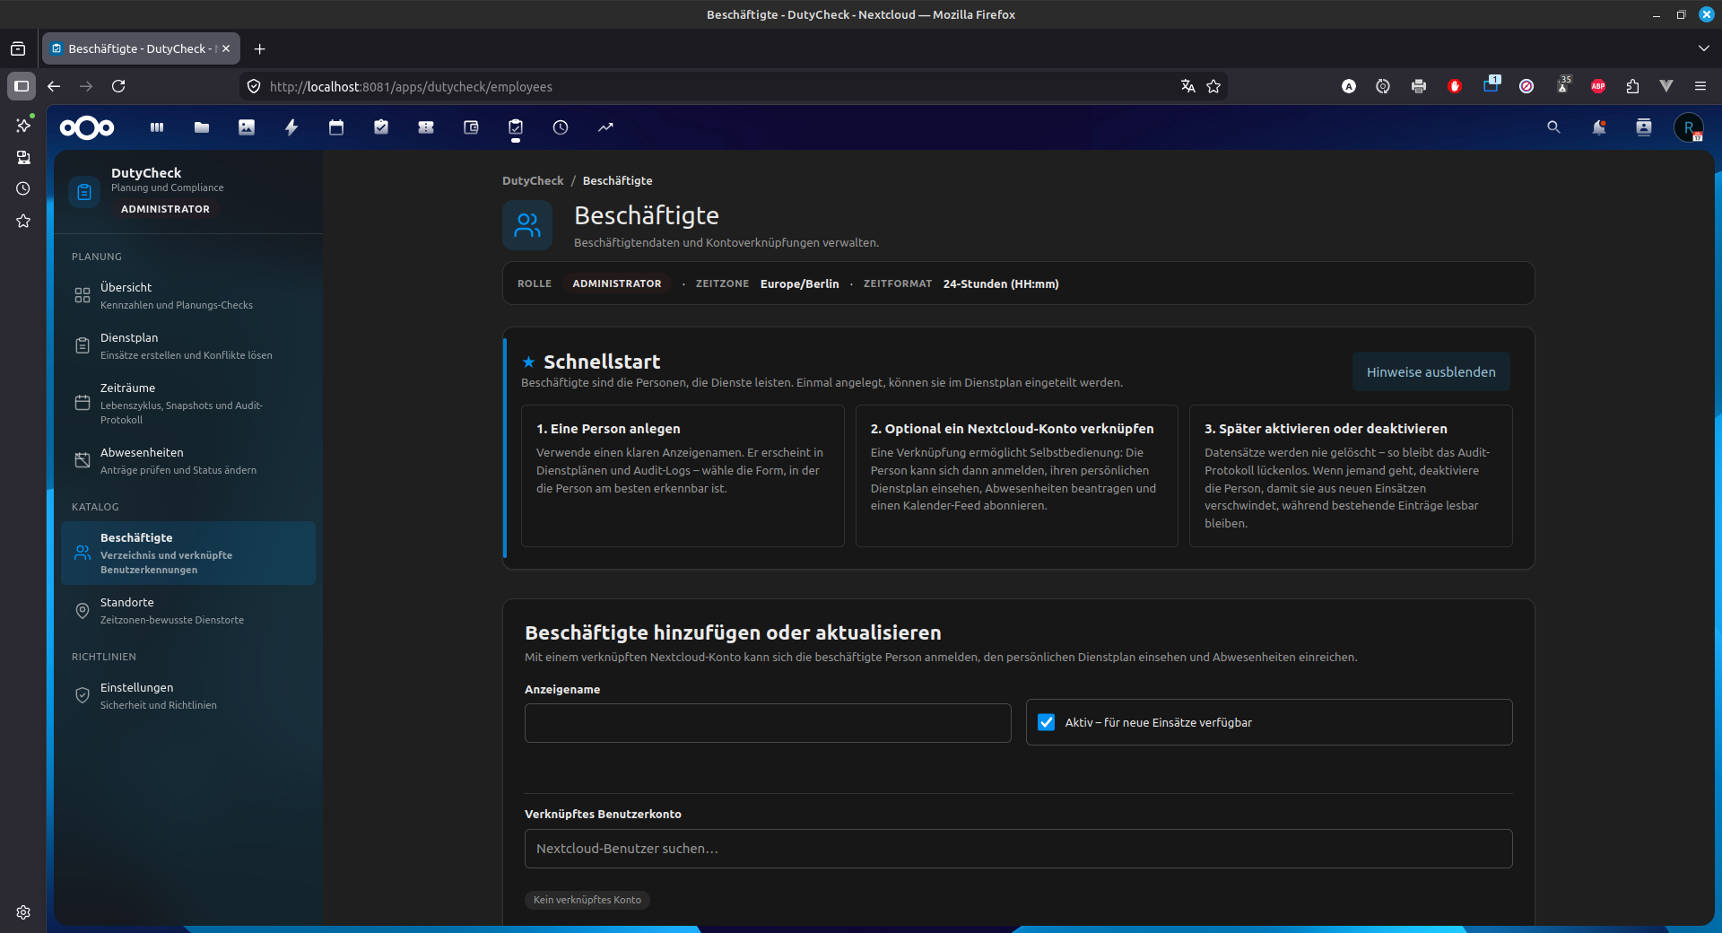Open the Firefox View icon in tab bar

pos(18,48)
